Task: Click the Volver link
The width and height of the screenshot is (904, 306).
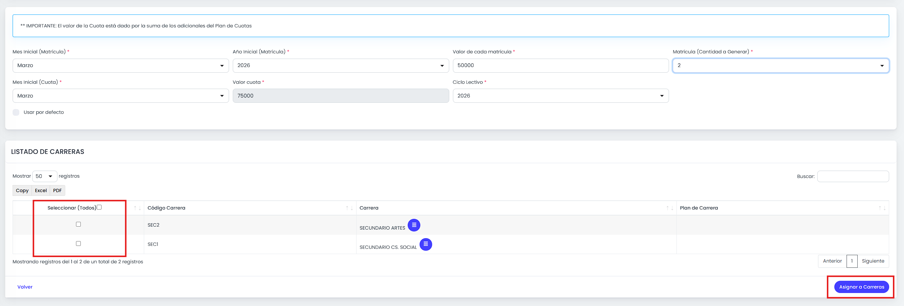Action: (25, 287)
